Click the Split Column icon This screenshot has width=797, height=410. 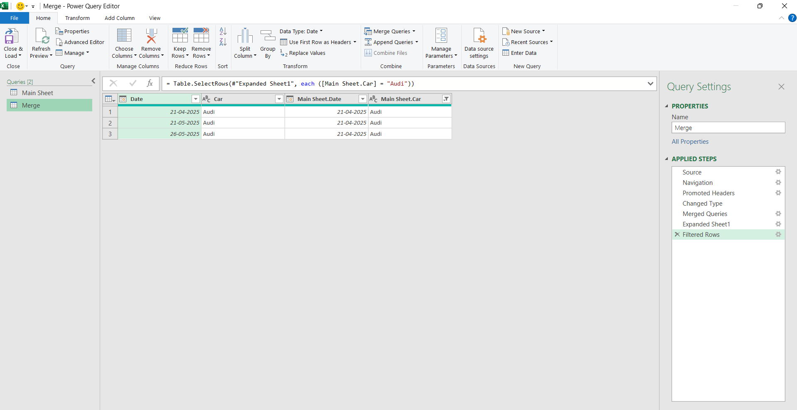[245, 36]
